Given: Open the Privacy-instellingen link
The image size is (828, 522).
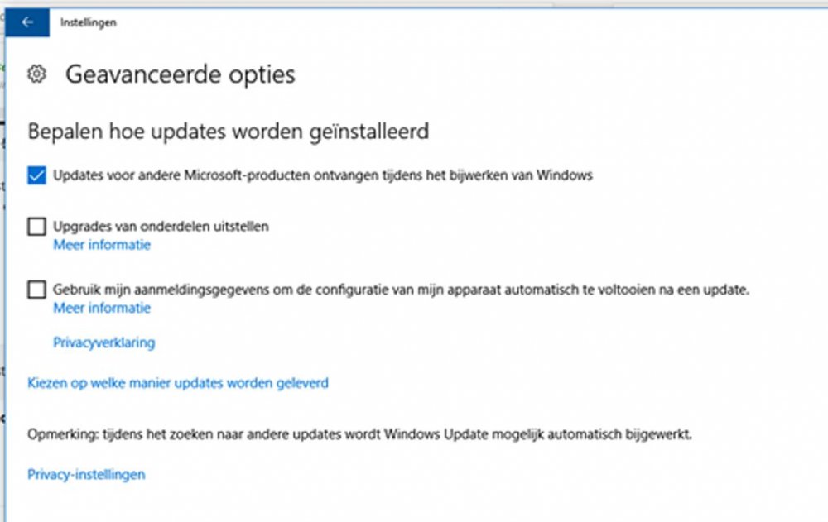Looking at the screenshot, I should tap(86, 474).
